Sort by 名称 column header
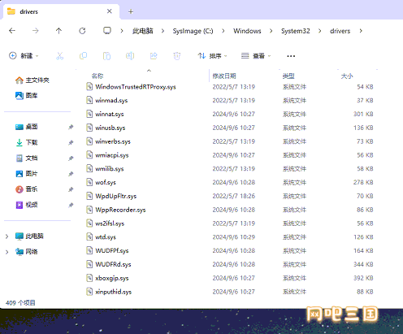The width and height of the screenshot is (403, 334). (x=97, y=76)
